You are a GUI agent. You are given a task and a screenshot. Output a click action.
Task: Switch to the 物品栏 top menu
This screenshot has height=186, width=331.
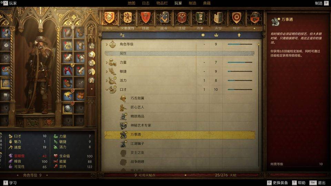coord(162,3)
